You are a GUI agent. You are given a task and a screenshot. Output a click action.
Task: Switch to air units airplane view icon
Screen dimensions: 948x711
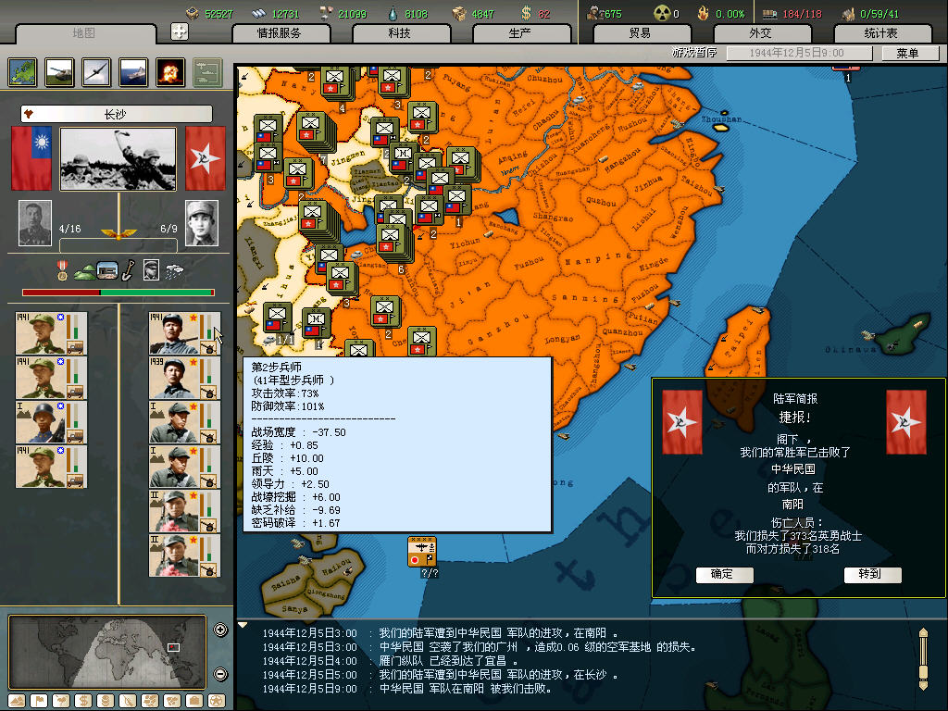coord(96,72)
